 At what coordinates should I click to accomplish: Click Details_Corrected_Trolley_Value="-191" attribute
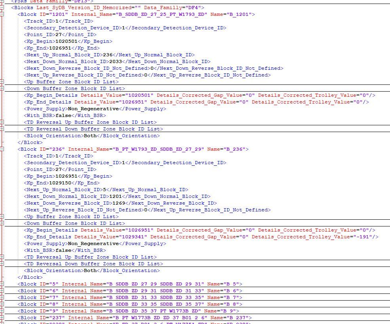point(312,237)
